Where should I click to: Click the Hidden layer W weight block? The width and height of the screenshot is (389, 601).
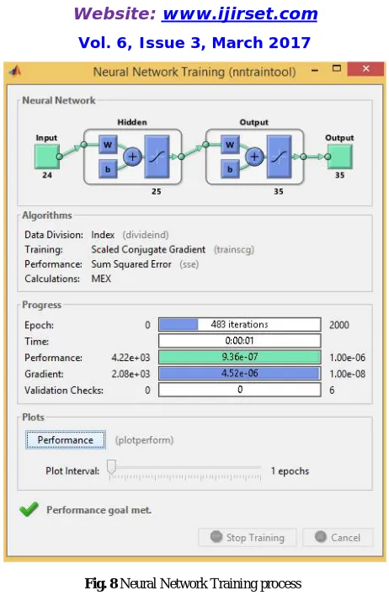tap(108, 145)
